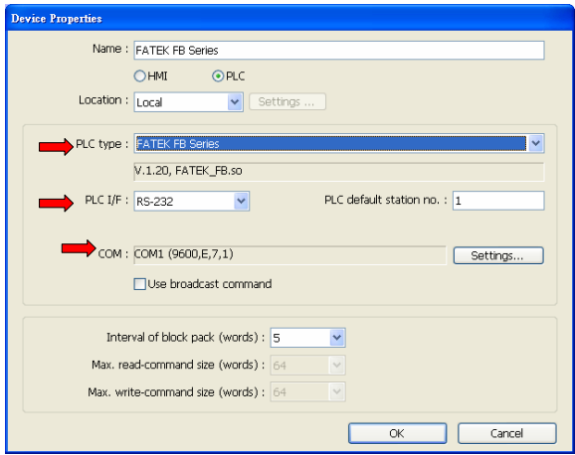The image size is (575, 455).
Task: Dismiss dialog with Cancel button
Action: pyautogui.click(x=506, y=433)
